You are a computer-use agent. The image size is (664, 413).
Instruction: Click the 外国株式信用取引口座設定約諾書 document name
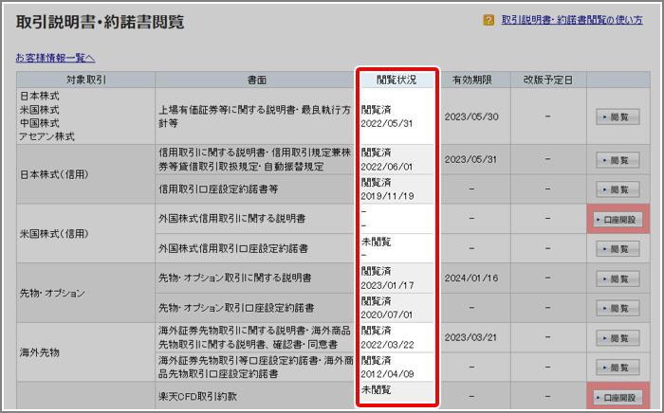(233, 248)
